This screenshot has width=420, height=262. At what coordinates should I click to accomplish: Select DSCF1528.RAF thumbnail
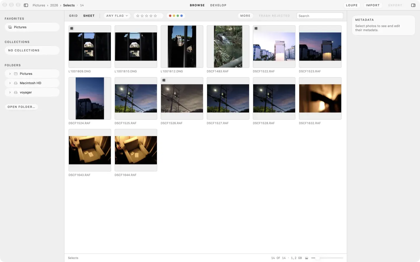(274, 98)
